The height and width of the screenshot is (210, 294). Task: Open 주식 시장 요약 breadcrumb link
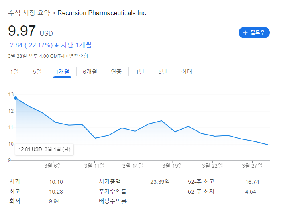pos(29,13)
